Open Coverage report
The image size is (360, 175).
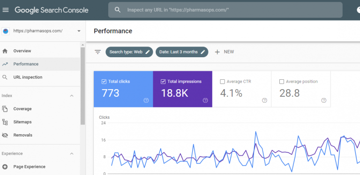click(40, 109)
